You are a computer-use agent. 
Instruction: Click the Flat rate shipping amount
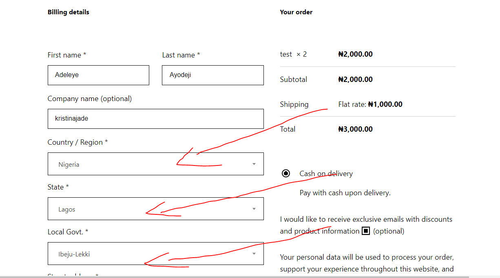pyautogui.click(x=385, y=104)
